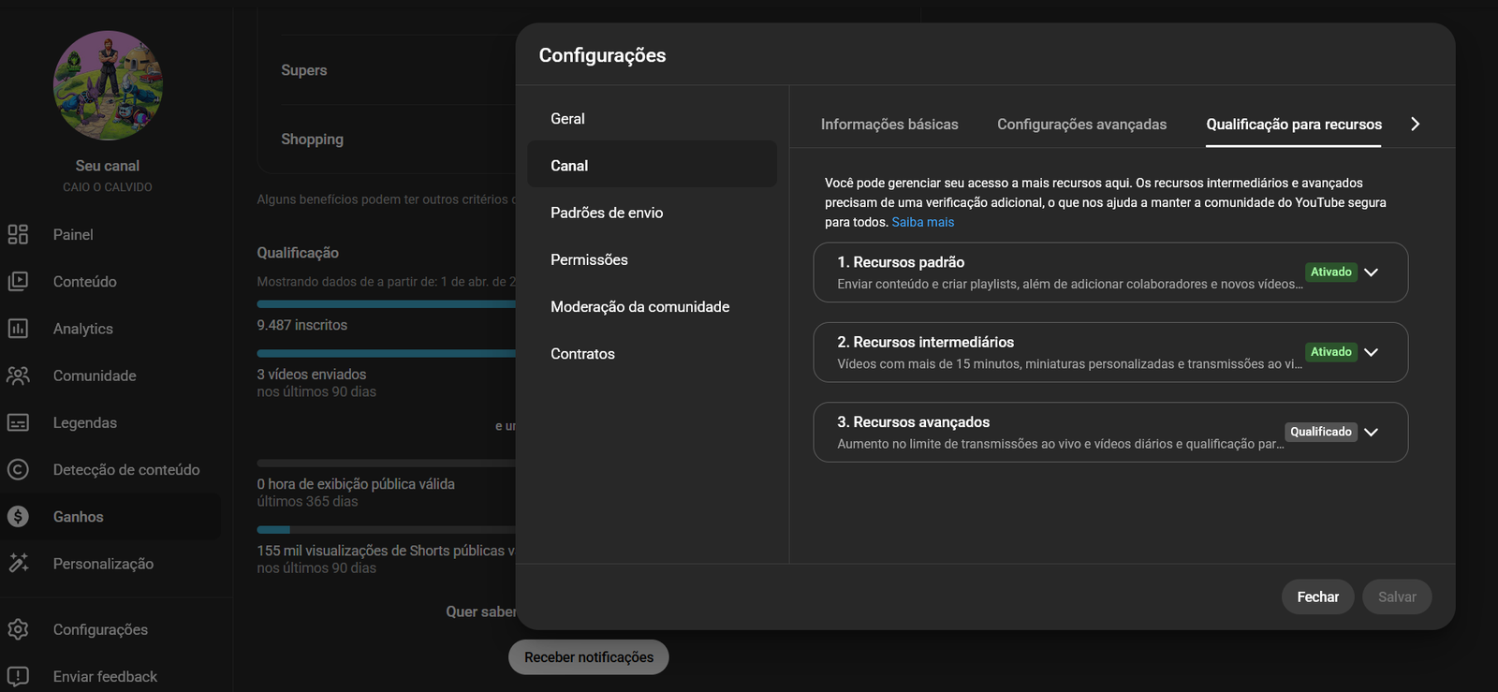Select the Detecção de conteúdo copyright icon

[x=18, y=469]
